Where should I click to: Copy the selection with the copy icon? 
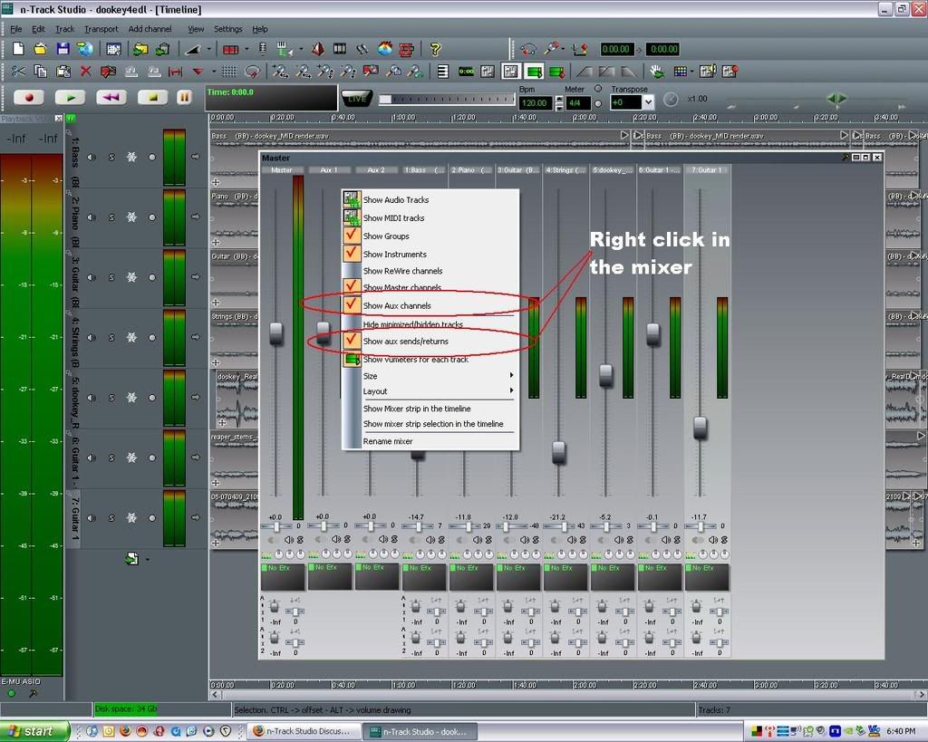[40, 72]
